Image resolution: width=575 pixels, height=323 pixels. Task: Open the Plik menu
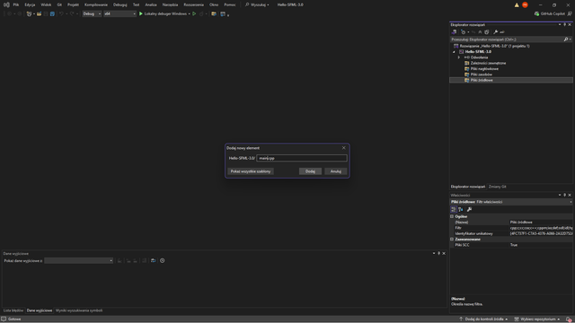click(x=16, y=4)
